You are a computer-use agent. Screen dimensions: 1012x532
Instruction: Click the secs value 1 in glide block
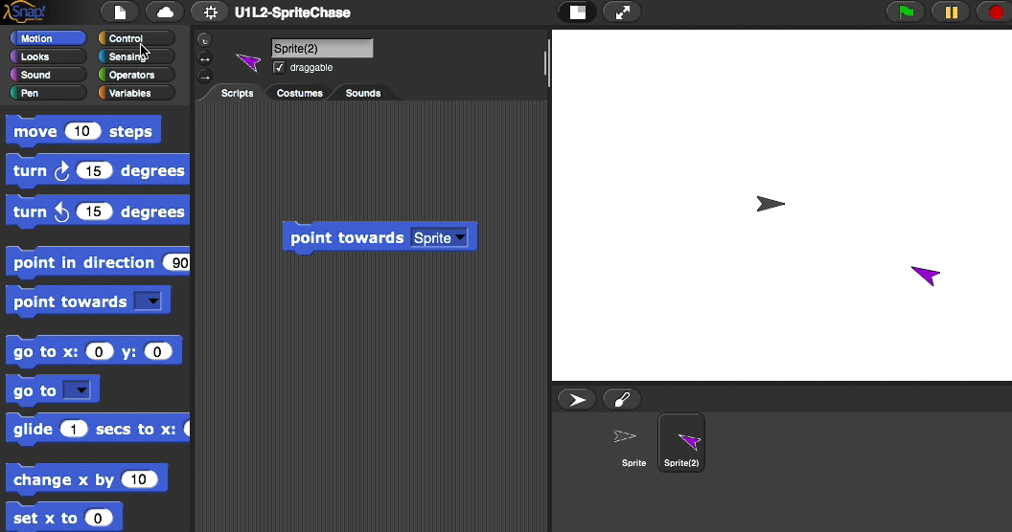pos(74,429)
